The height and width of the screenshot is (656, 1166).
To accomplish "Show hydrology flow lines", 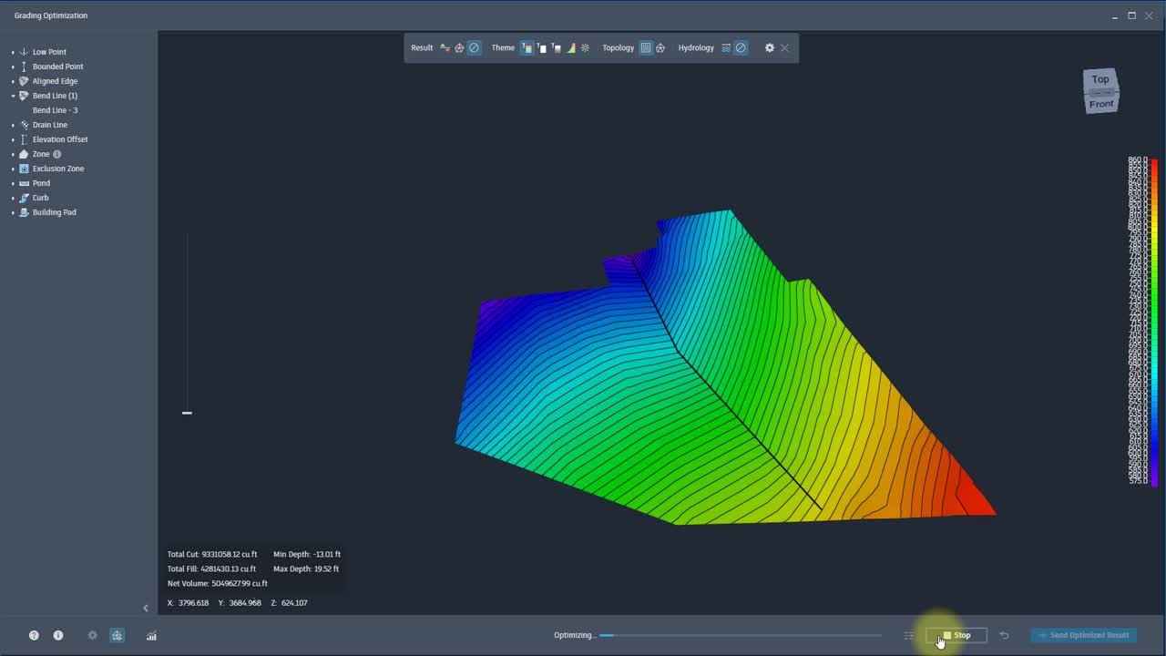I will pyautogui.click(x=726, y=48).
